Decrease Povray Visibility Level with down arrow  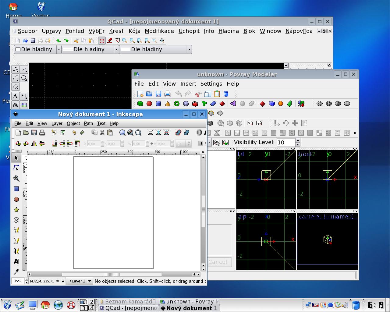tap(298, 144)
